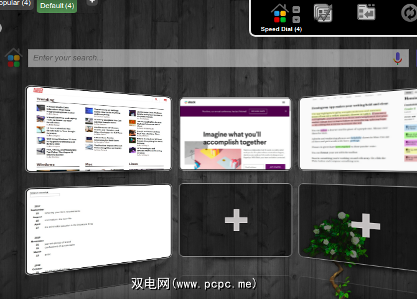Click the plus icon in the empty middle dial
Image resolution: width=417 pixels, height=299 pixels.
point(235,219)
